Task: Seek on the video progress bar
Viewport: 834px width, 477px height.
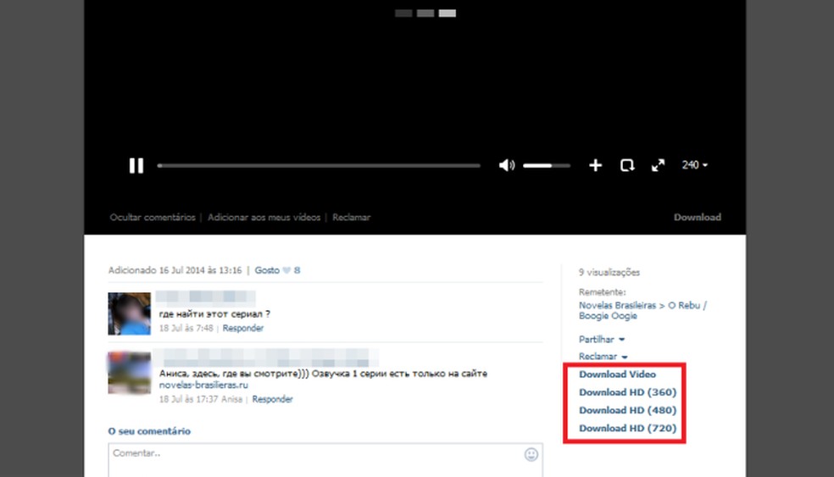Action: (x=319, y=166)
